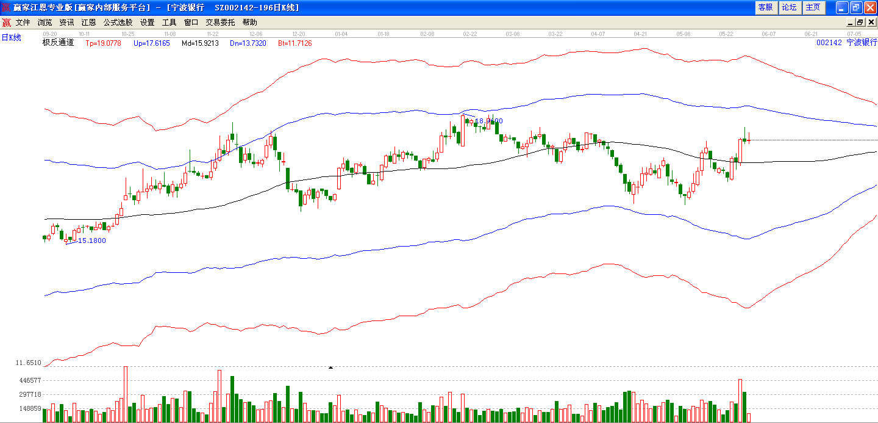This screenshot has width=878, height=423.
Task: Open the 文件 menu
Action: pyautogui.click(x=23, y=23)
